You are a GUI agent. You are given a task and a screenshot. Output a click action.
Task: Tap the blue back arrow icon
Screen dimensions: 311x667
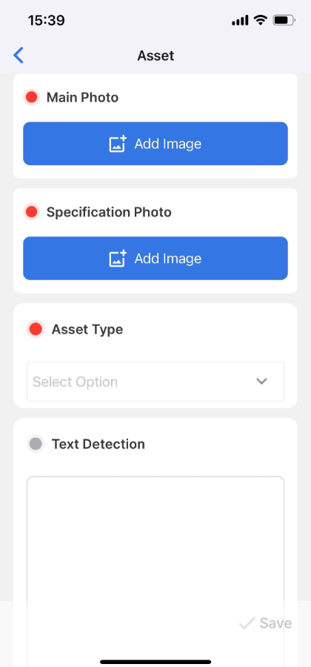coord(19,56)
